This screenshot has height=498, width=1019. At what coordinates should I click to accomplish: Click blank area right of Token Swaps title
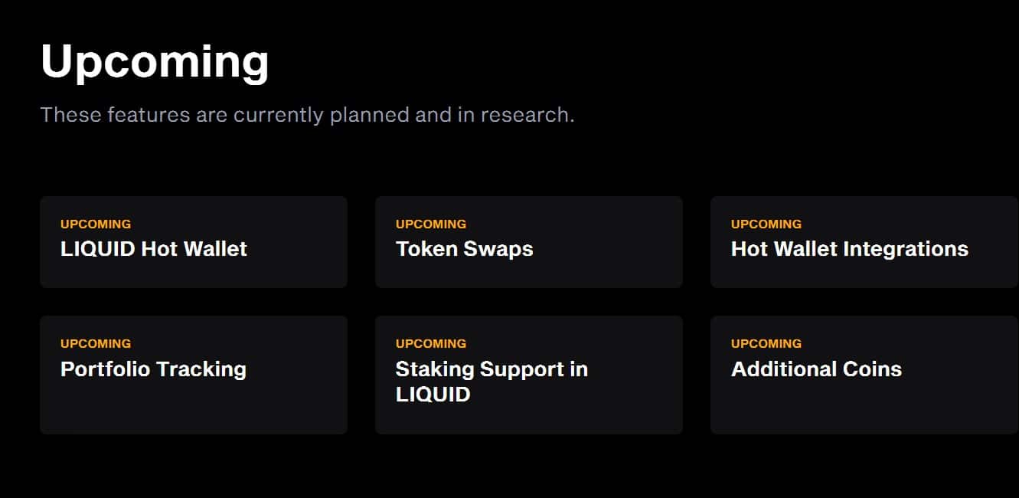point(612,249)
